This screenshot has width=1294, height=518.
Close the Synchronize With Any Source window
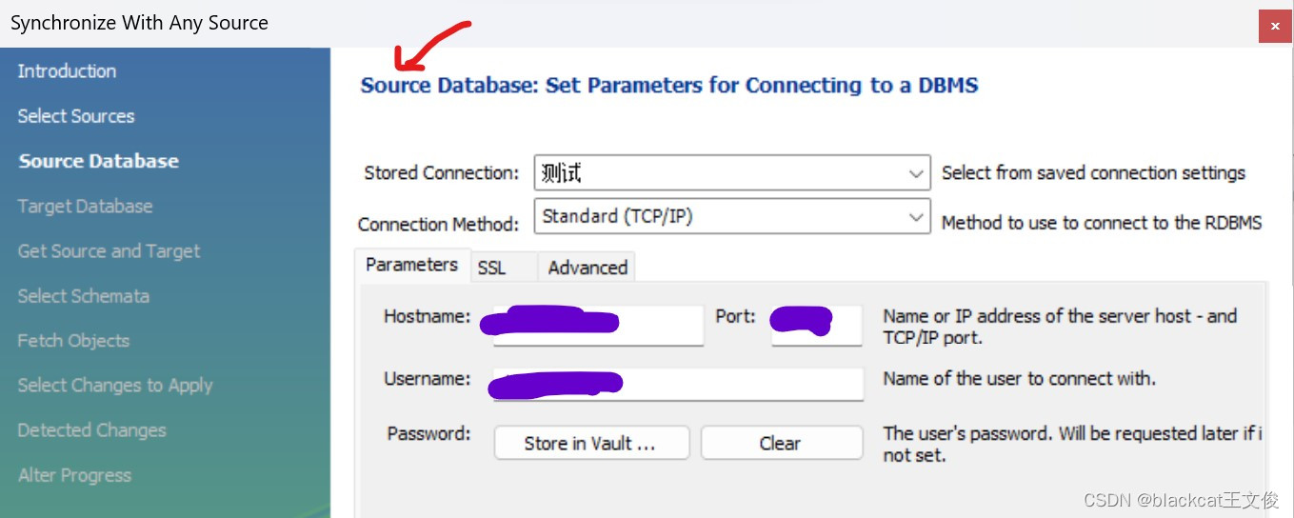click(x=1275, y=26)
